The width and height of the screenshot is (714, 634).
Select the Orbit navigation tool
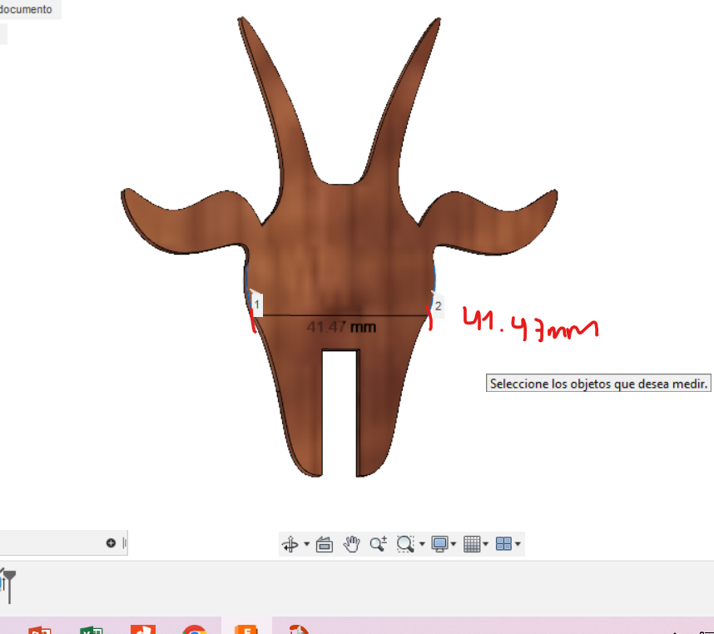tap(290, 544)
